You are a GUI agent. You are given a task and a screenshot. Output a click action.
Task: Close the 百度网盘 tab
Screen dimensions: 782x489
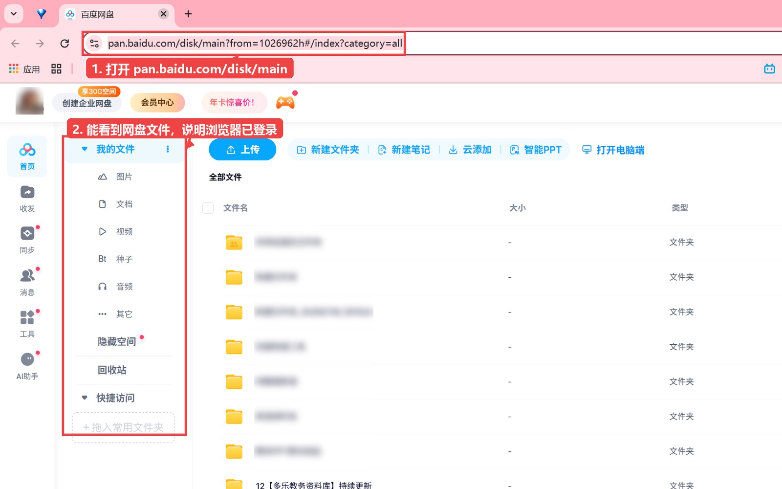tap(164, 14)
